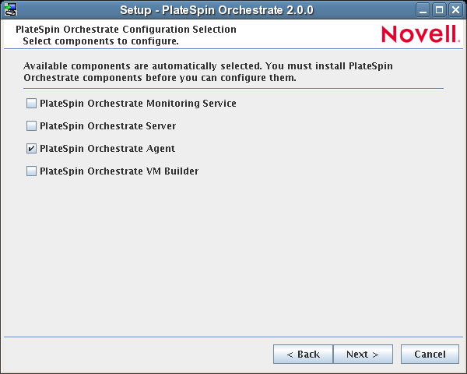Maximize the Setup window
The image size is (467, 374).
(441, 9)
